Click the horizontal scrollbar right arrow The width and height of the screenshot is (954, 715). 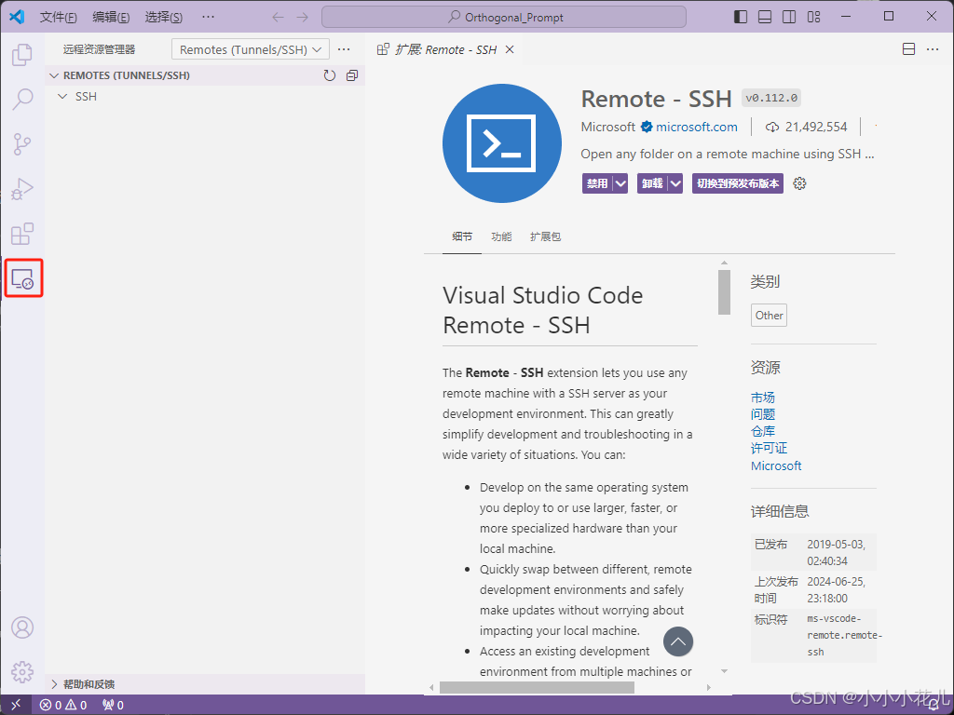tap(709, 688)
